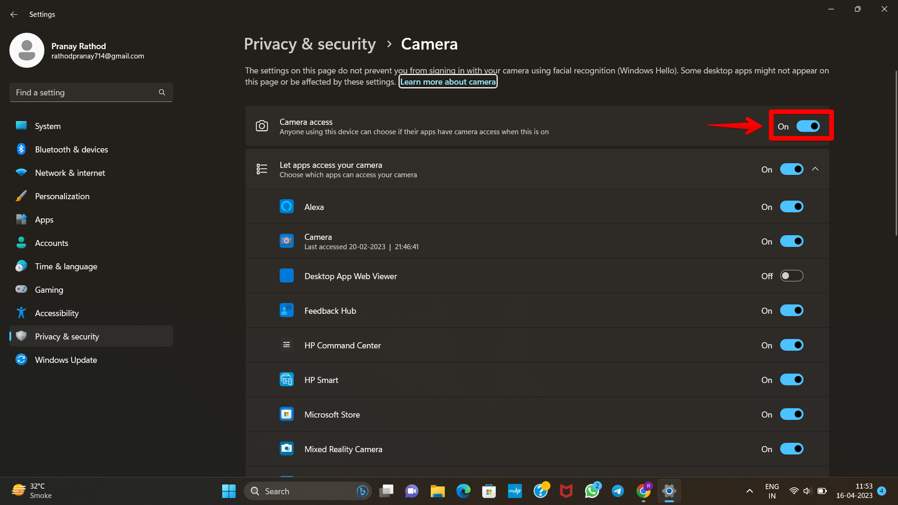Go to the Windows Update section

click(x=65, y=360)
